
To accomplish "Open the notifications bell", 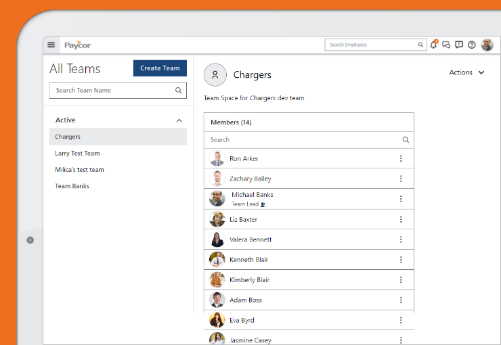I will 433,45.
